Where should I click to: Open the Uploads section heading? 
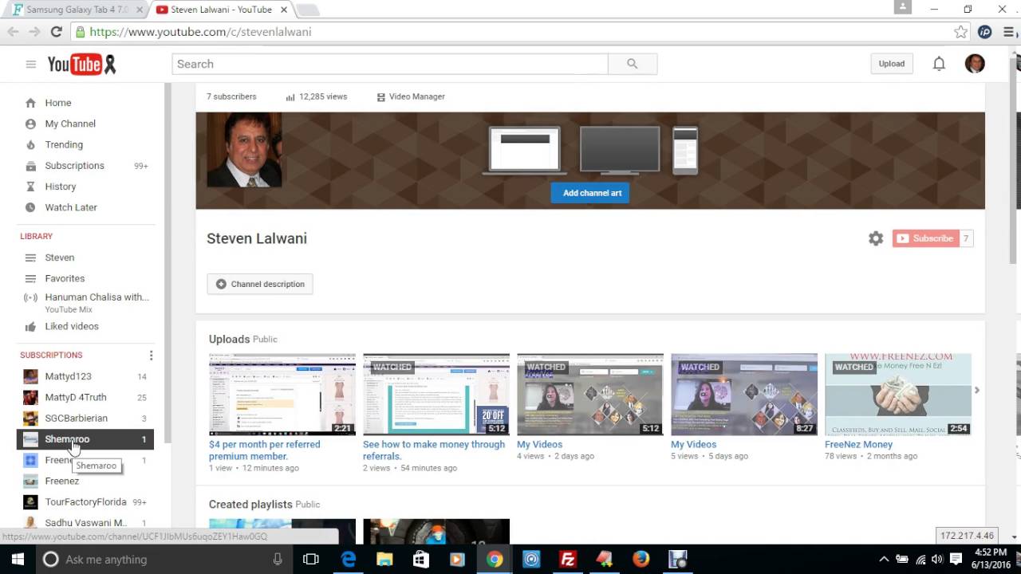point(229,340)
